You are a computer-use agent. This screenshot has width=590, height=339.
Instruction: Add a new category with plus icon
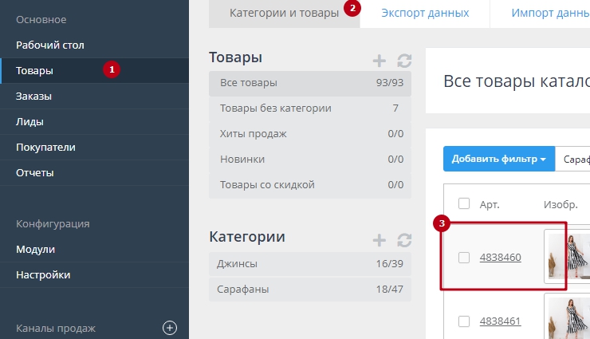(x=380, y=240)
